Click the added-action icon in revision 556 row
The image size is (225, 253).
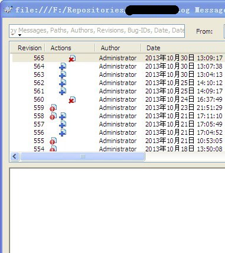click(63, 133)
